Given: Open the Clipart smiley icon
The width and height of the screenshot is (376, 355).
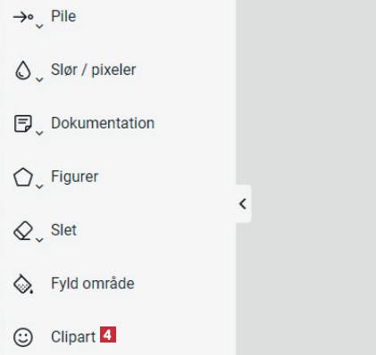Looking at the screenshot, I should (x=23, y=337).
